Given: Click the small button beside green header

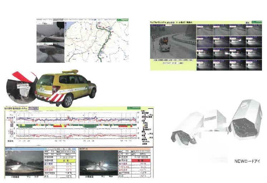Looking at the screenshot, I should 247,23.
